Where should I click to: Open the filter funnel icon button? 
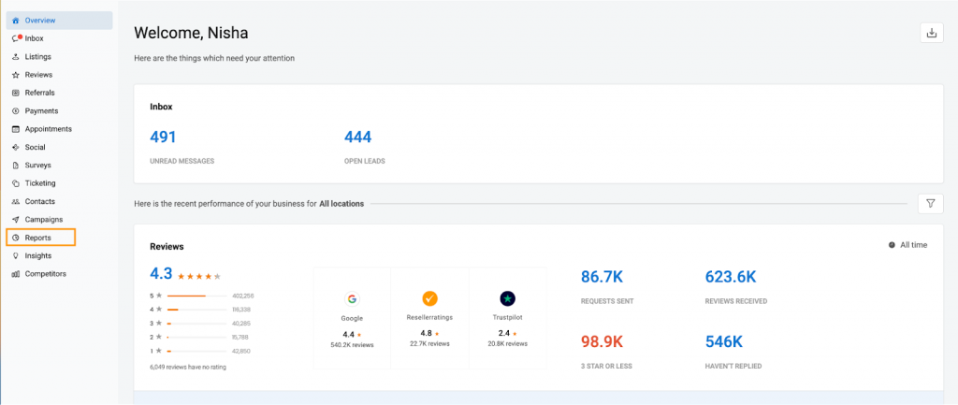coord(931,203)
